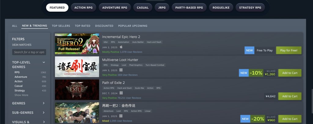Click the Free To Play label
The height and width of the screenshot is (124, 313).
(264, 51)
